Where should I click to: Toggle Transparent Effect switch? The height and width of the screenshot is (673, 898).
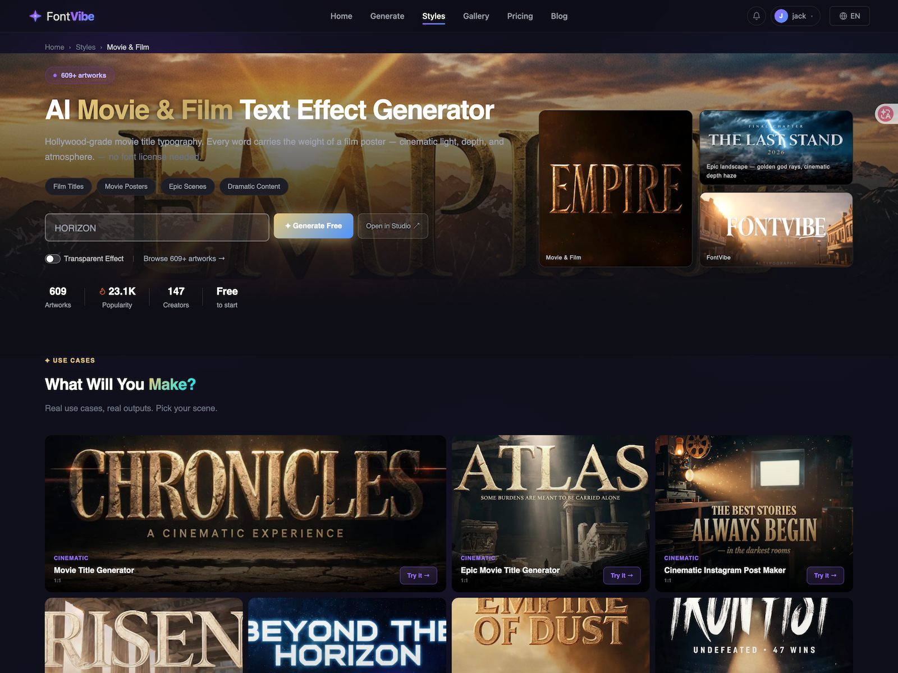53,259
